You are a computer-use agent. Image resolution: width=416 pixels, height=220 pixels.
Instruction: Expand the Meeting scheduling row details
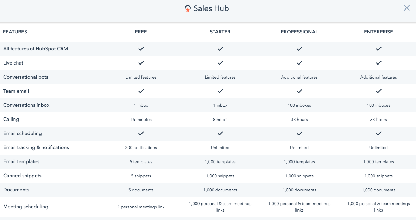[26, 207]
